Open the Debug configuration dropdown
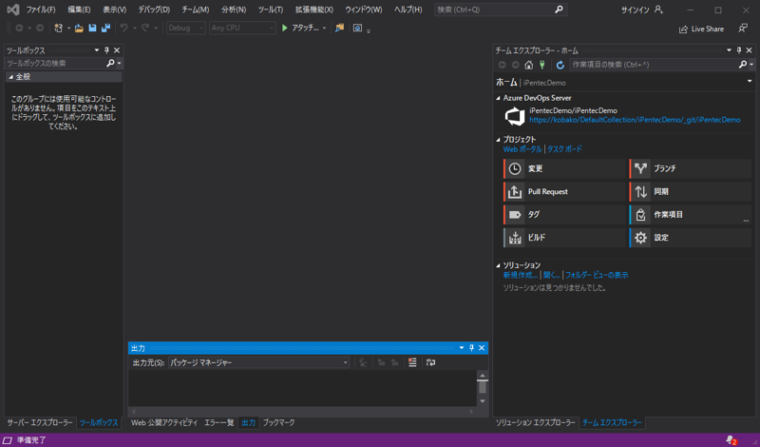Image resolution: width=760 pixels, height=447 pixels. click(x=186, y=29)
